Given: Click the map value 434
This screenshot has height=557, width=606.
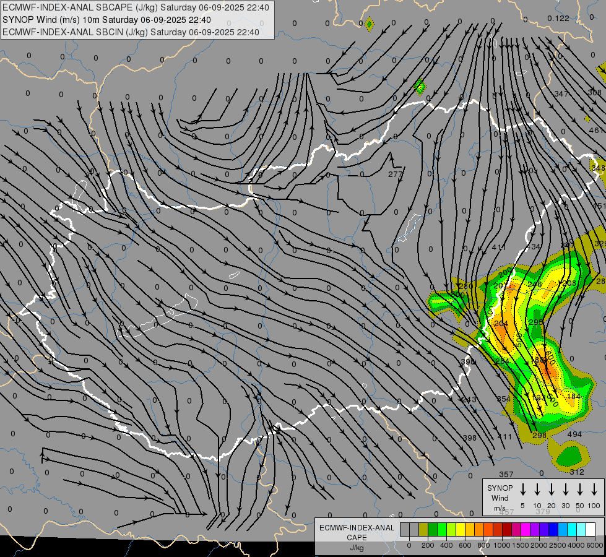Looking at the screenshot, I should click(x=534, y=246).
